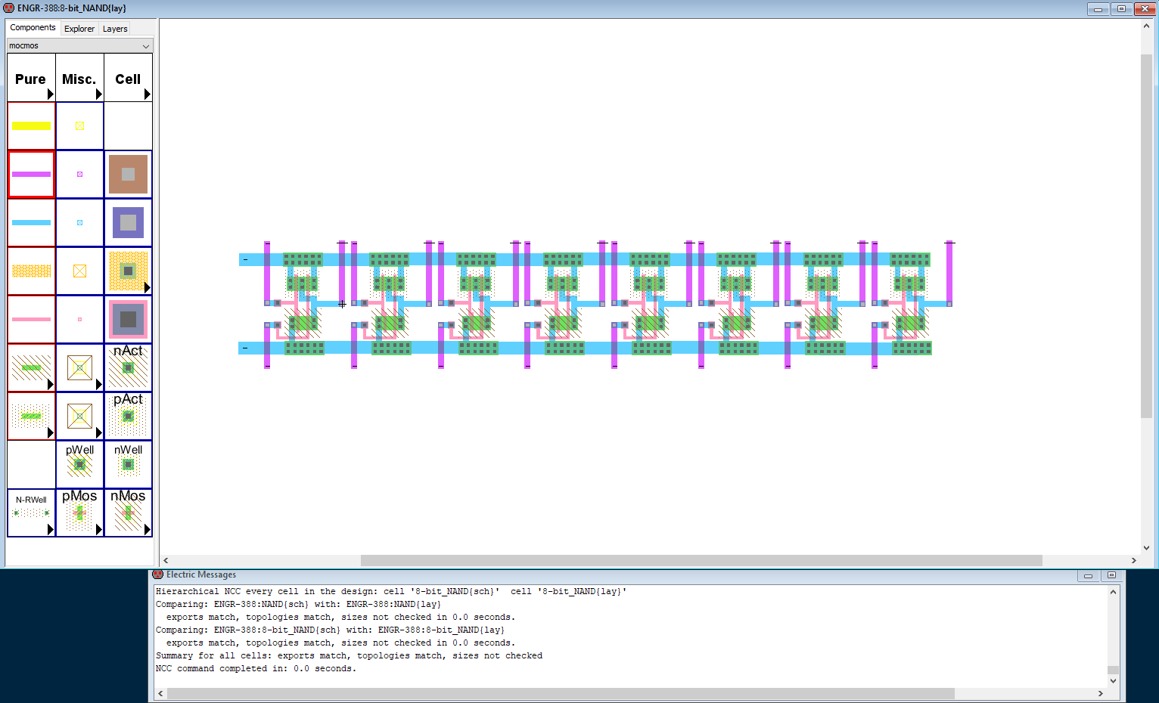
Task: Click the ENGR-388:8-bit_NAND{lay} window title icon
Action: click(x=9, y=8)
